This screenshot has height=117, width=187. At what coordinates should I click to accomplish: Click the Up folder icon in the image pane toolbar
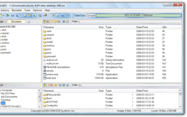[x=44, y=21]
